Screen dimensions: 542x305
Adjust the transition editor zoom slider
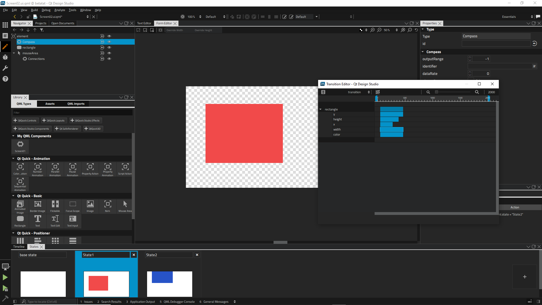tap(437, 92)
